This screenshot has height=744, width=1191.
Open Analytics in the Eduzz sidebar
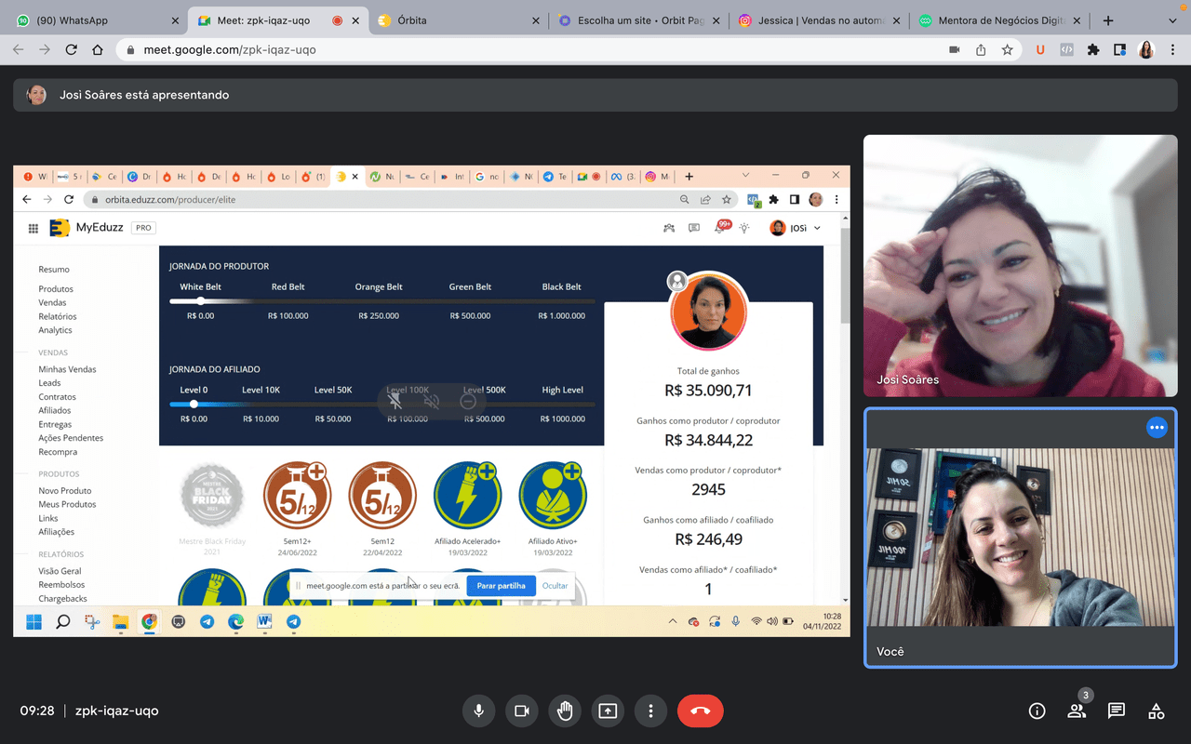tap(55, 330)
